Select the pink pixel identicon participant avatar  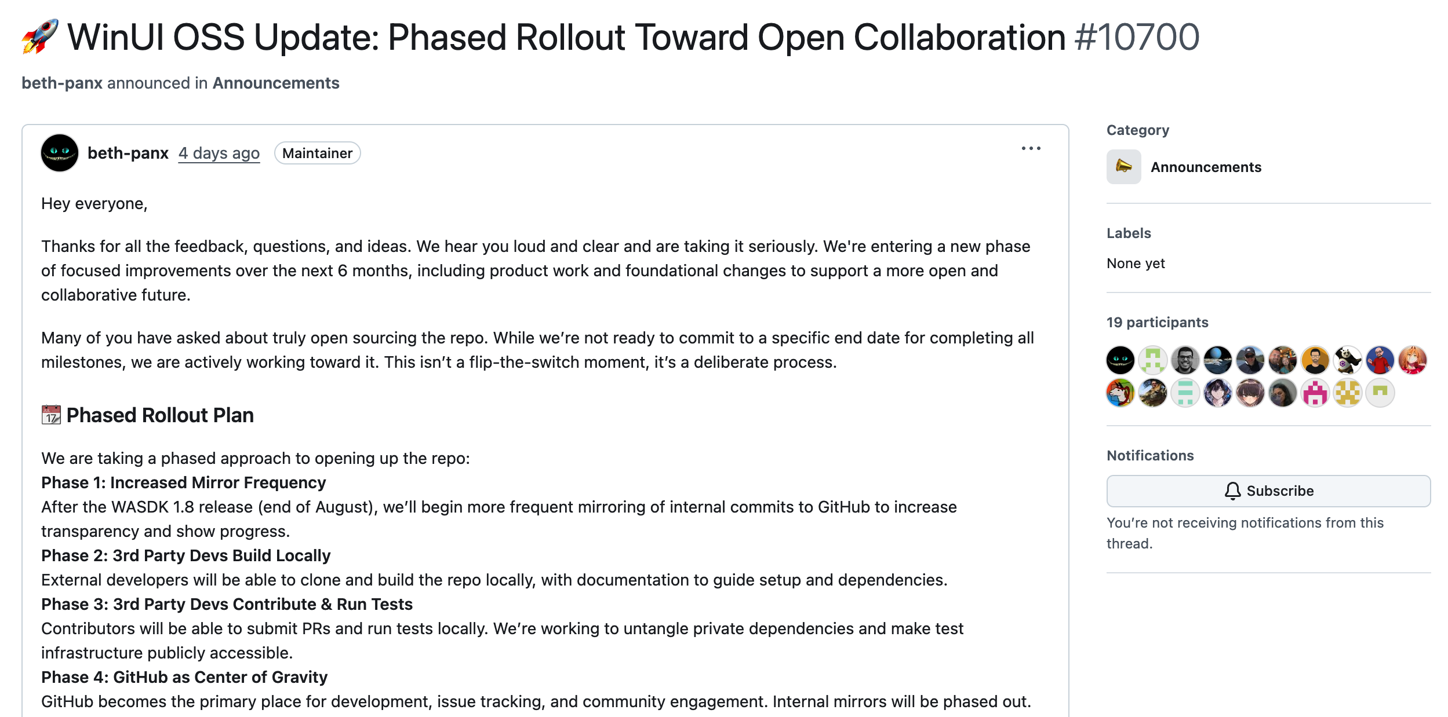coord(1315,393)
